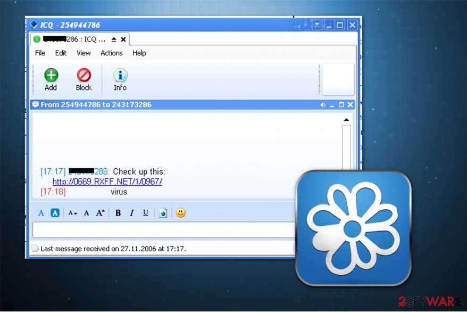Viewport: 467px width, 312px height.
Task: Detach the conversation tab with eject icon
Action: coord(114,39)
